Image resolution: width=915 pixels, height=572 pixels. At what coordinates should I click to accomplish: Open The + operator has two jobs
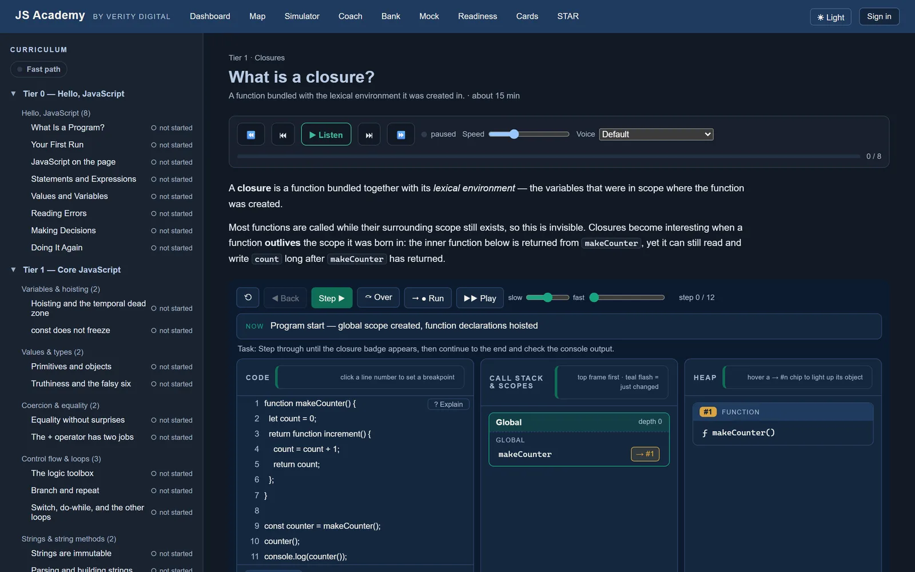82,437
